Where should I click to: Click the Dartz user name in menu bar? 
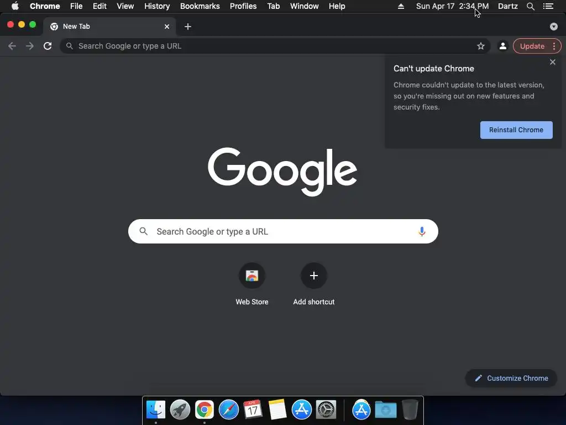pyautogui.click(x=507, y=6)
